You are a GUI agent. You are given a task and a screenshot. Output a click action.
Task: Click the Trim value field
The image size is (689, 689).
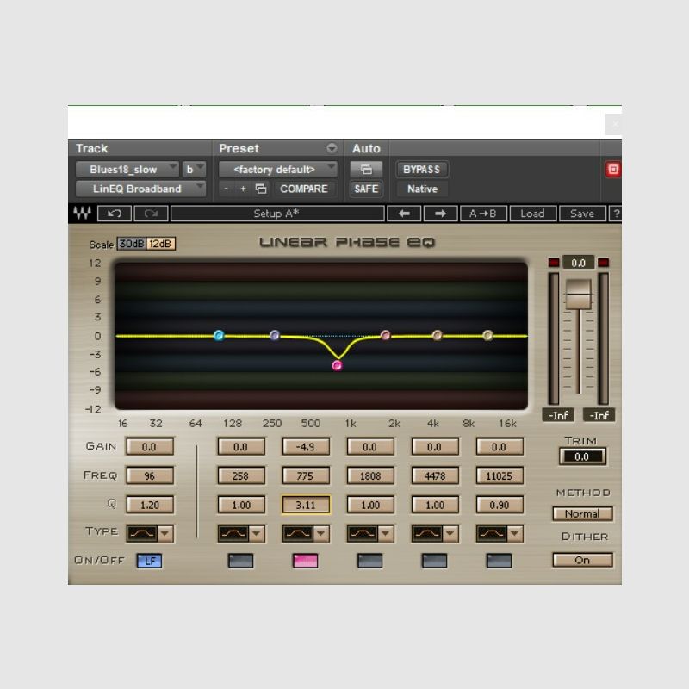582,457
